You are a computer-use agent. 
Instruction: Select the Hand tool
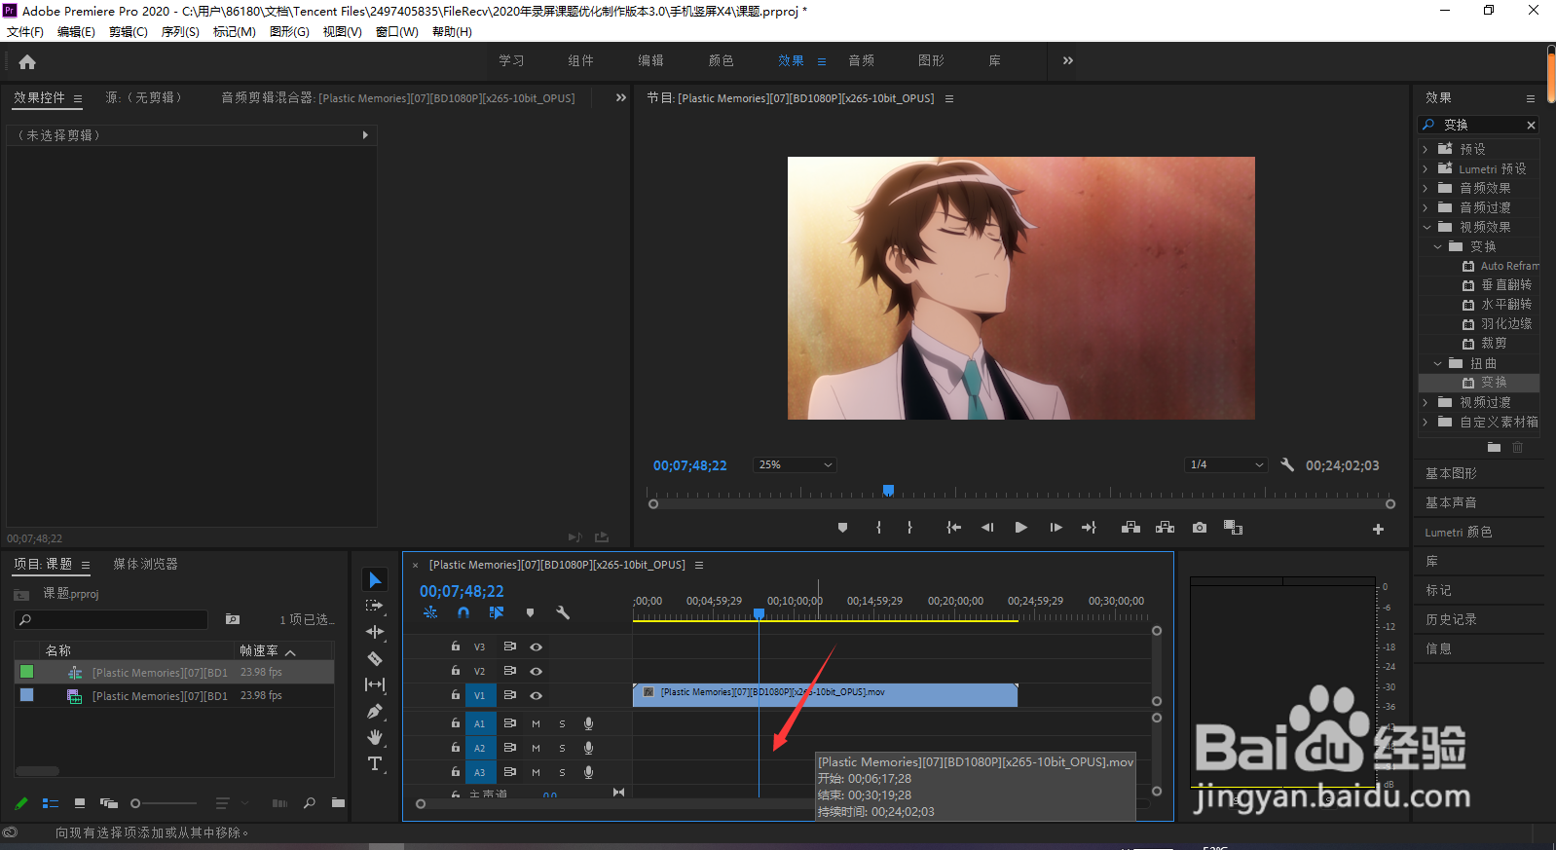[x=375, y=737]
